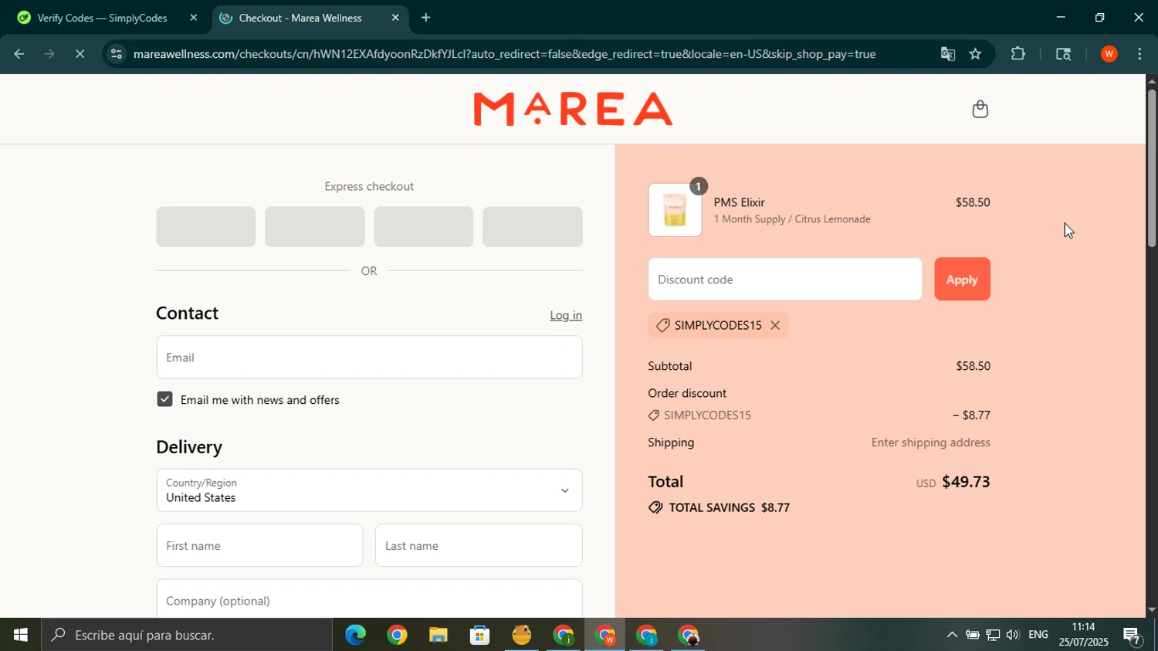The height and width of the screenshot is (651, 1158).
Task: Open File Explorer from taskbar
Action: click(x=438, y=635)
